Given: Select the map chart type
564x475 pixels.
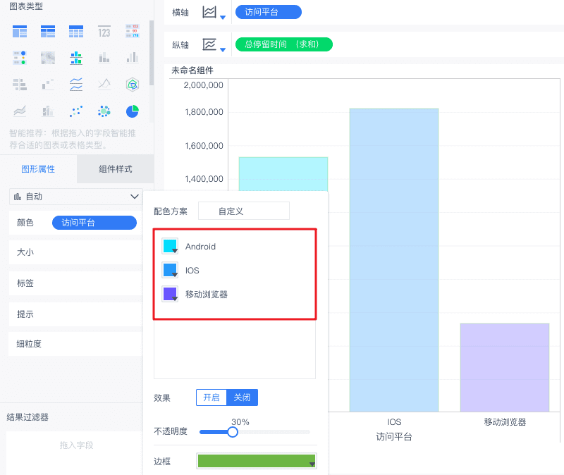Looking at the screenshot, I should 48,58.
